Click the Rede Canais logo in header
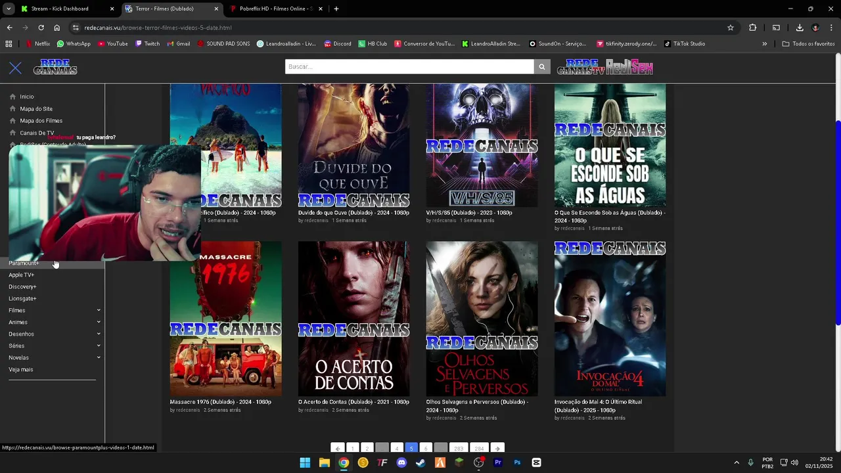841x473 pixels. pyautogui.click(x=55, y=67)
